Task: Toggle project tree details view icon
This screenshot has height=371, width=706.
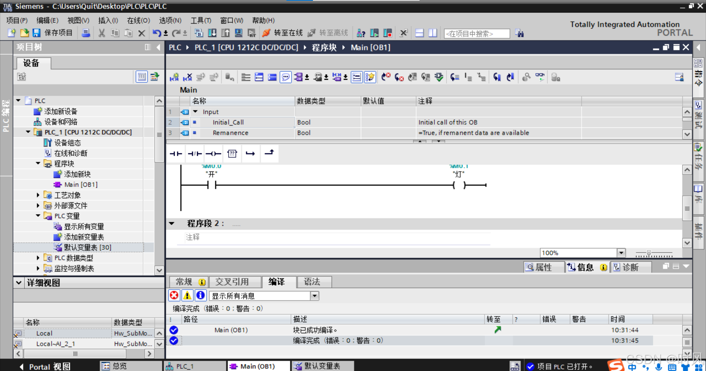Action: pyautogui.click(x=142, y=77)
